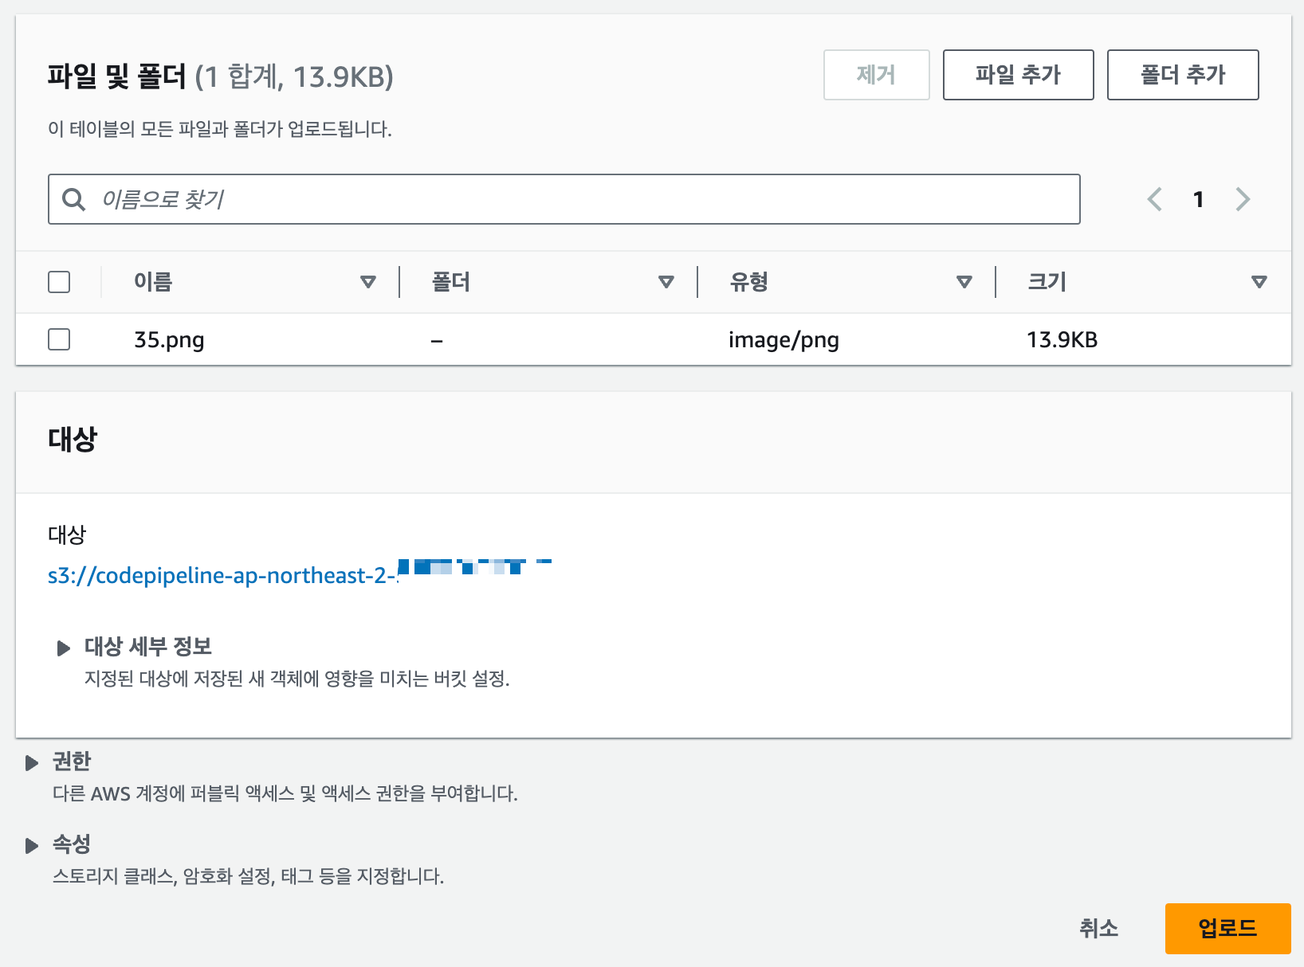This screenshot has height=967, width=1304.
Task: Click the orange 업로드 button
Action: point(1227,927)
